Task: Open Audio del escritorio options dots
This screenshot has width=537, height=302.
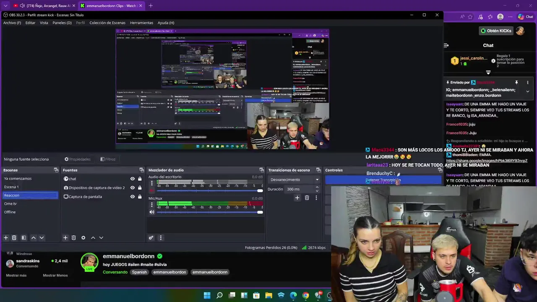Action: 152,183
